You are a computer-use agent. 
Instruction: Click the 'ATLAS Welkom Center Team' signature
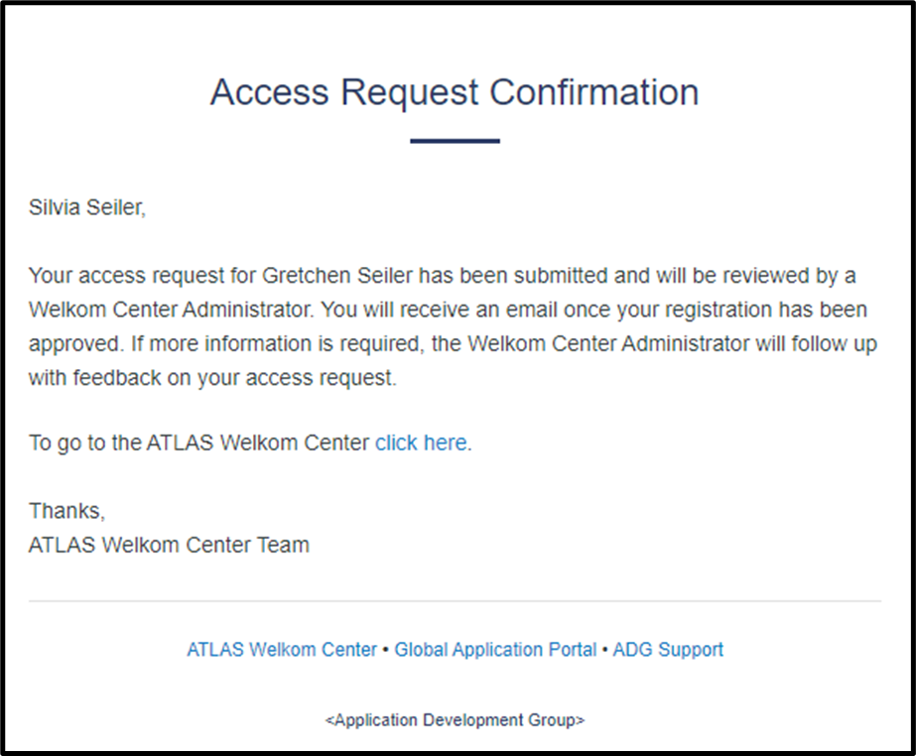point(169,545)
